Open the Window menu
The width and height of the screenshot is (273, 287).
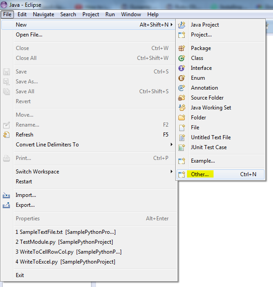131,14
